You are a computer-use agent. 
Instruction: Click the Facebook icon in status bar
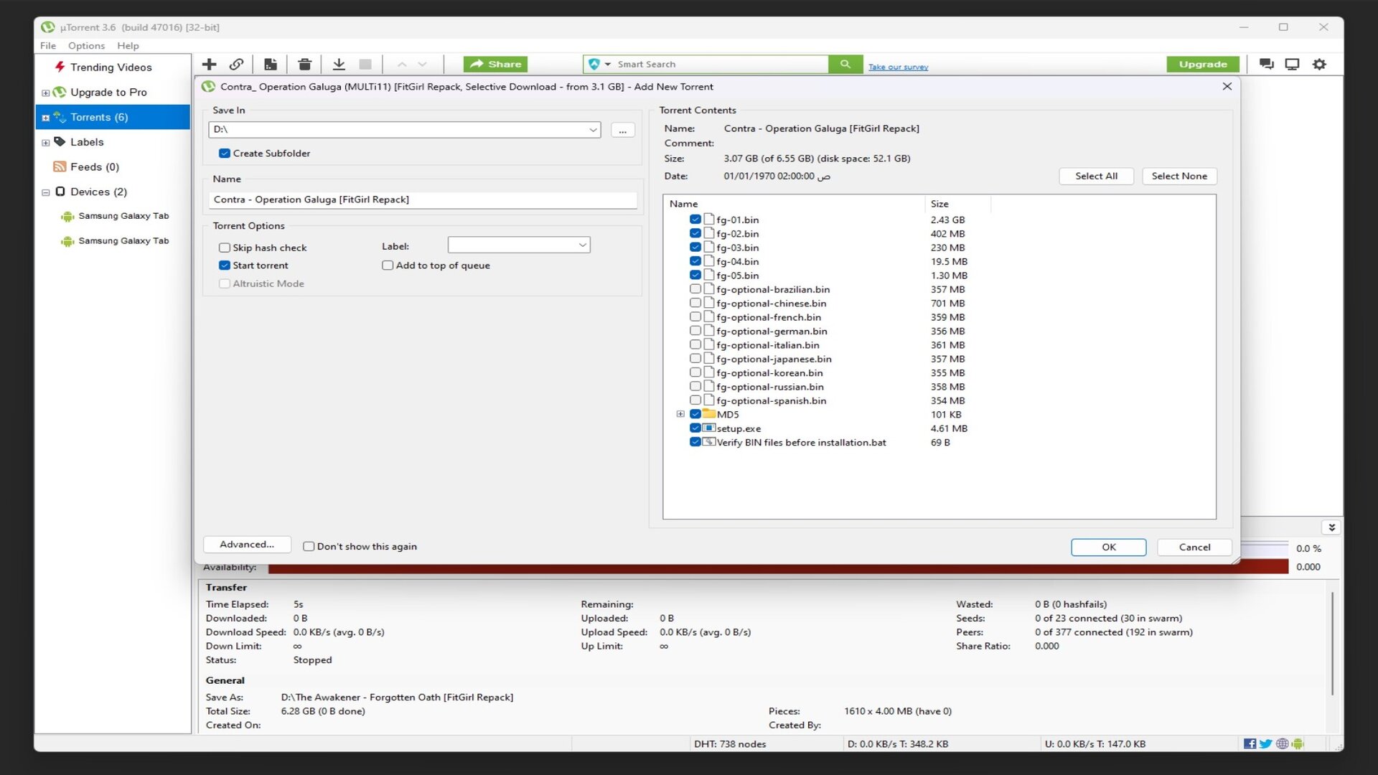(x=1250, y=744)
